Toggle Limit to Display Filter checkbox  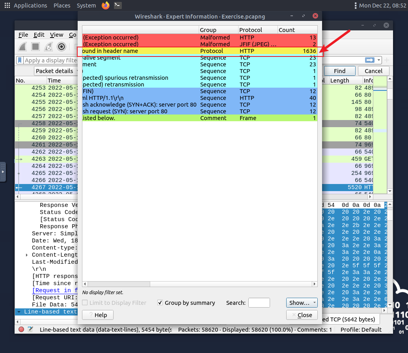85,302
